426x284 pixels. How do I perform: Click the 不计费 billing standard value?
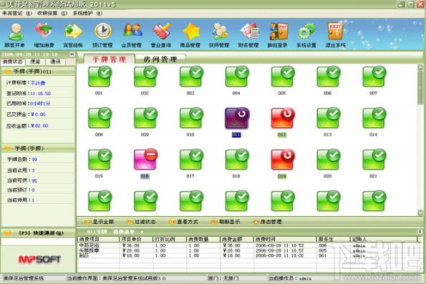38,83
